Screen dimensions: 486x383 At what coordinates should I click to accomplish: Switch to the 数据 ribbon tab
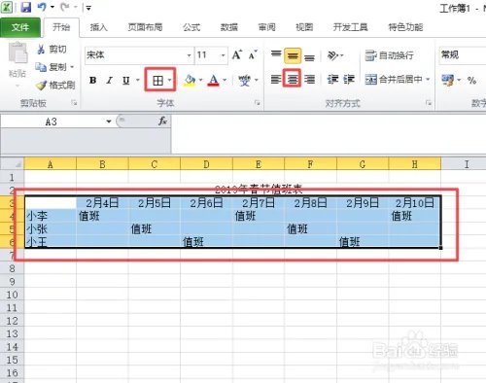[x=229, y=27]
